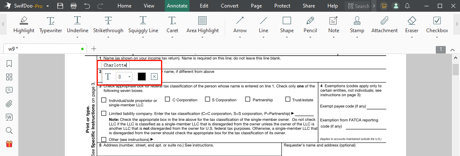Expand the Squiggly Line options arrow
The image size is (460, 156).
point(143,37)
